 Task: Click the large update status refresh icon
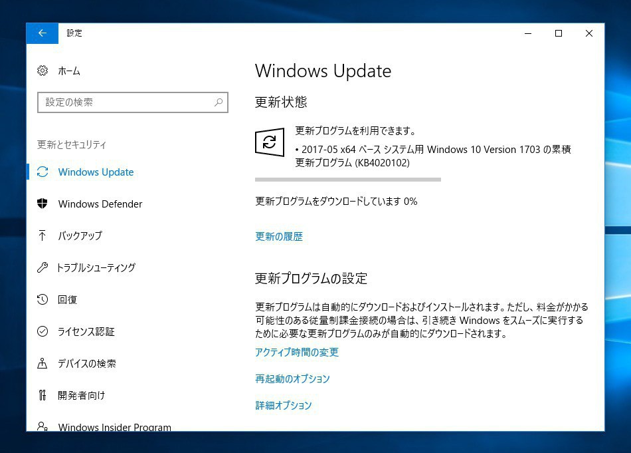tap(270, 142)
